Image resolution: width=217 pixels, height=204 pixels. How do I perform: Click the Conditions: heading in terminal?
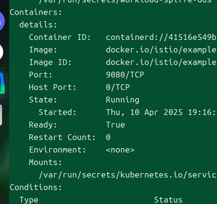click(36, 187)
